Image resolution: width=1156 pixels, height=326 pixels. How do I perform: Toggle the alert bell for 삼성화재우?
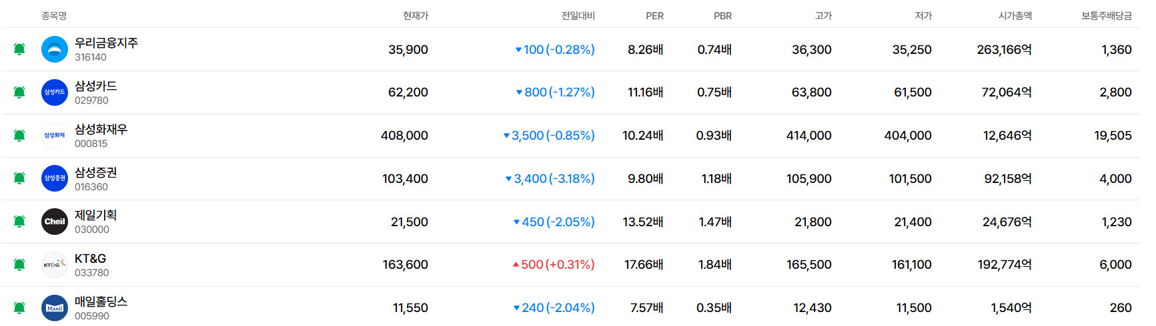(x=19, y=136)
